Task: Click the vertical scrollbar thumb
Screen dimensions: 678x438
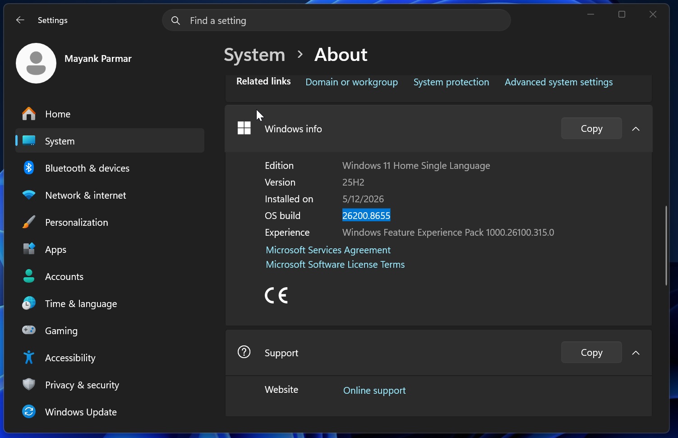Action: [666, 246]
